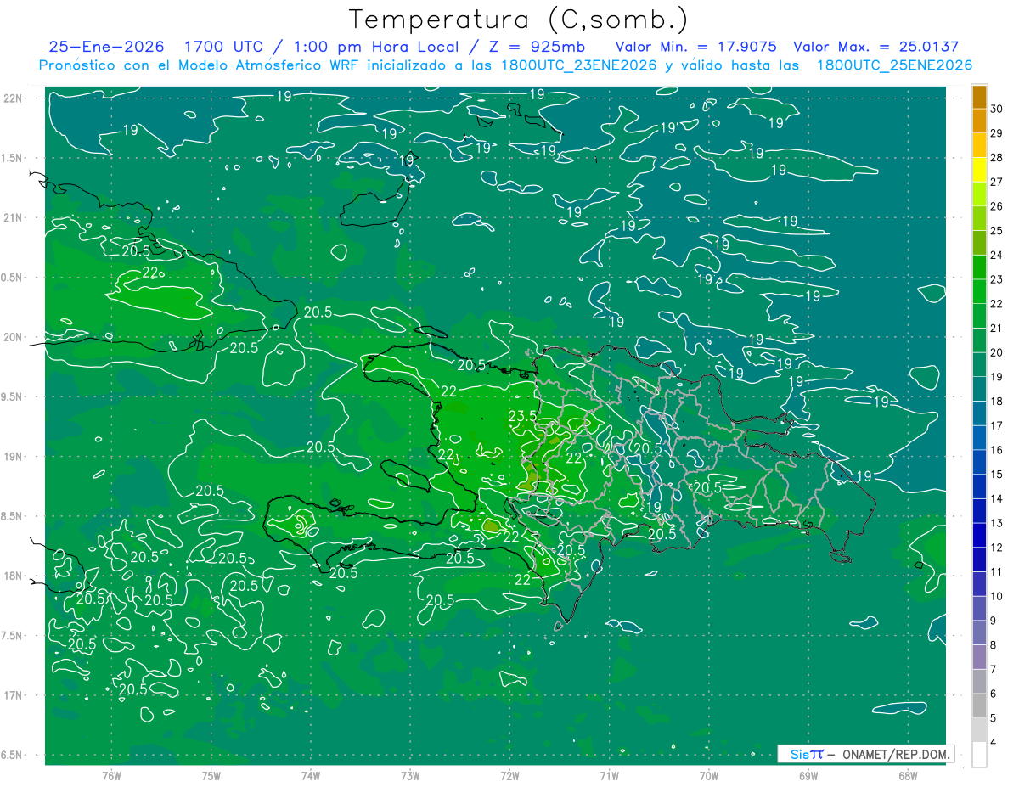Click the 68W longitude axis label
The image size is (1019, 787).
click(x=907, y=775)
